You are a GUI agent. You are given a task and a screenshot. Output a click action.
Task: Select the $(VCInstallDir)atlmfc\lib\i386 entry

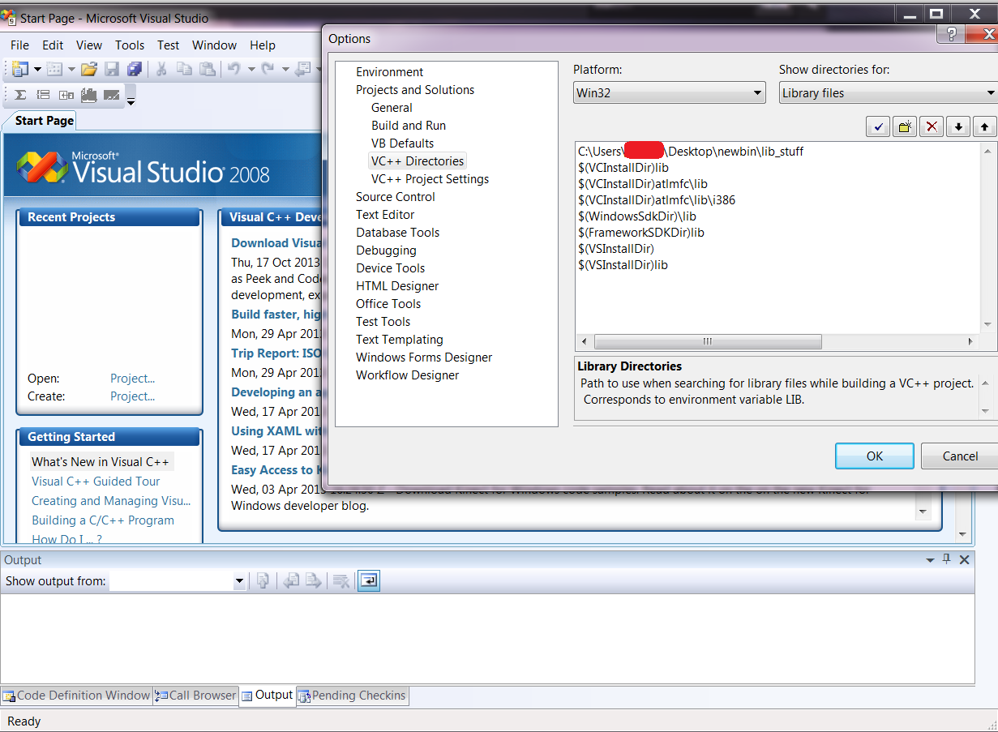pyautogui.click(x=657, y=200)
